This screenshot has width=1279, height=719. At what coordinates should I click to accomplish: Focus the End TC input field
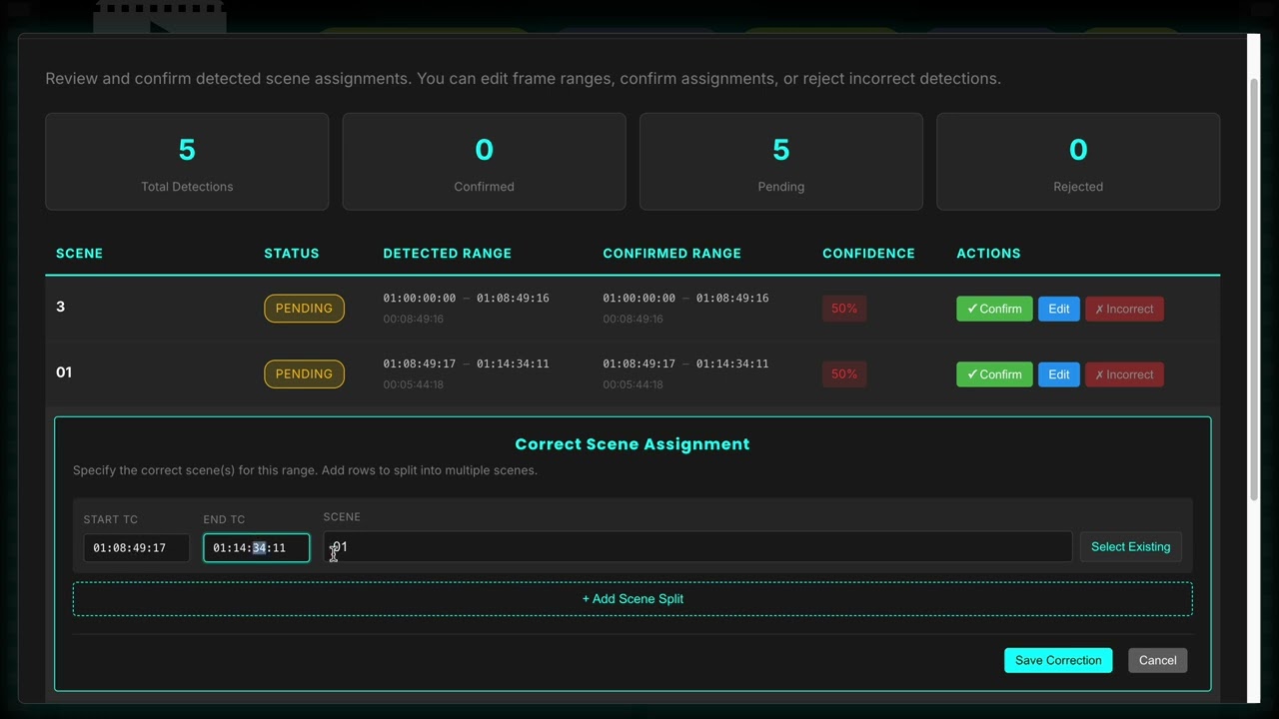(257, 548)
